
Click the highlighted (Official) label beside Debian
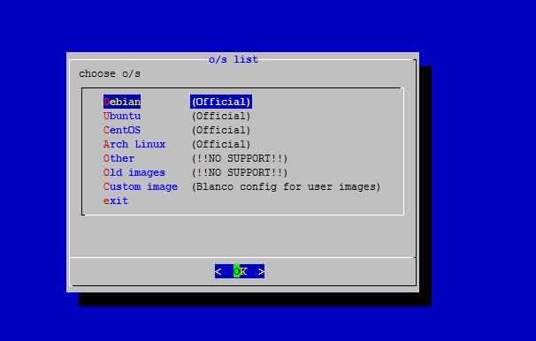click(221, 102)
